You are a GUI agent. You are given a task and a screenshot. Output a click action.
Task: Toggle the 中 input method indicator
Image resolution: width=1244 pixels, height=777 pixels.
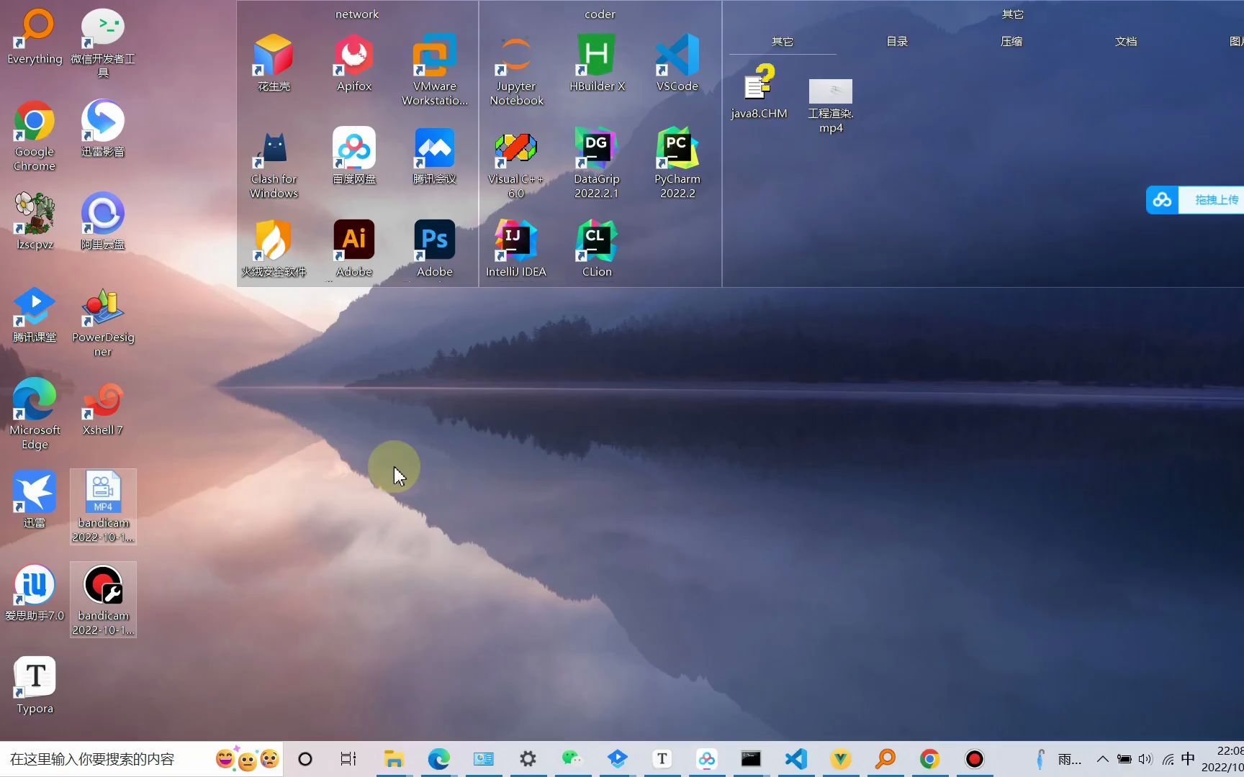1188,758
